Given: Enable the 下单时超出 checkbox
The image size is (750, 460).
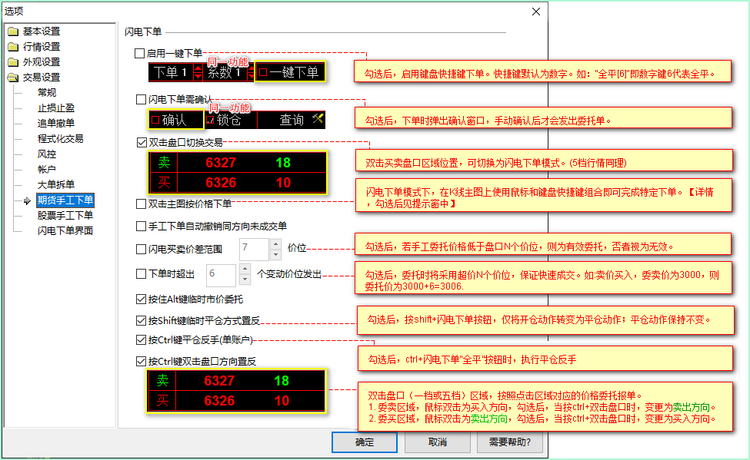Looking at the screenshot, I should point(141,273).
